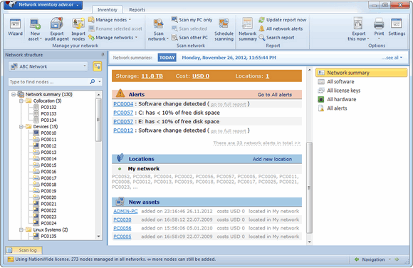Open Settings
Viewport: 413px width, 268px height.
[x=397, y=27]
